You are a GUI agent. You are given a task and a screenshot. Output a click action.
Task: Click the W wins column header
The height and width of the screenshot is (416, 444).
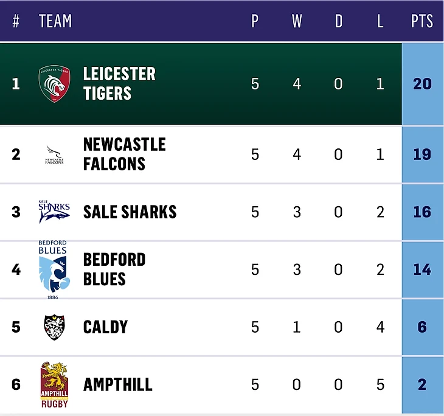(297, 21)
